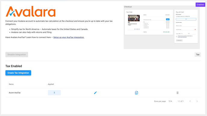
Task: Click the Disable Integration button
Action: [x=17, y=55]
